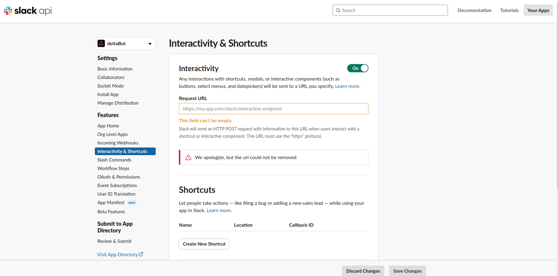
Task: Switch to the Documentation section
Action: (x=474, y=10)
